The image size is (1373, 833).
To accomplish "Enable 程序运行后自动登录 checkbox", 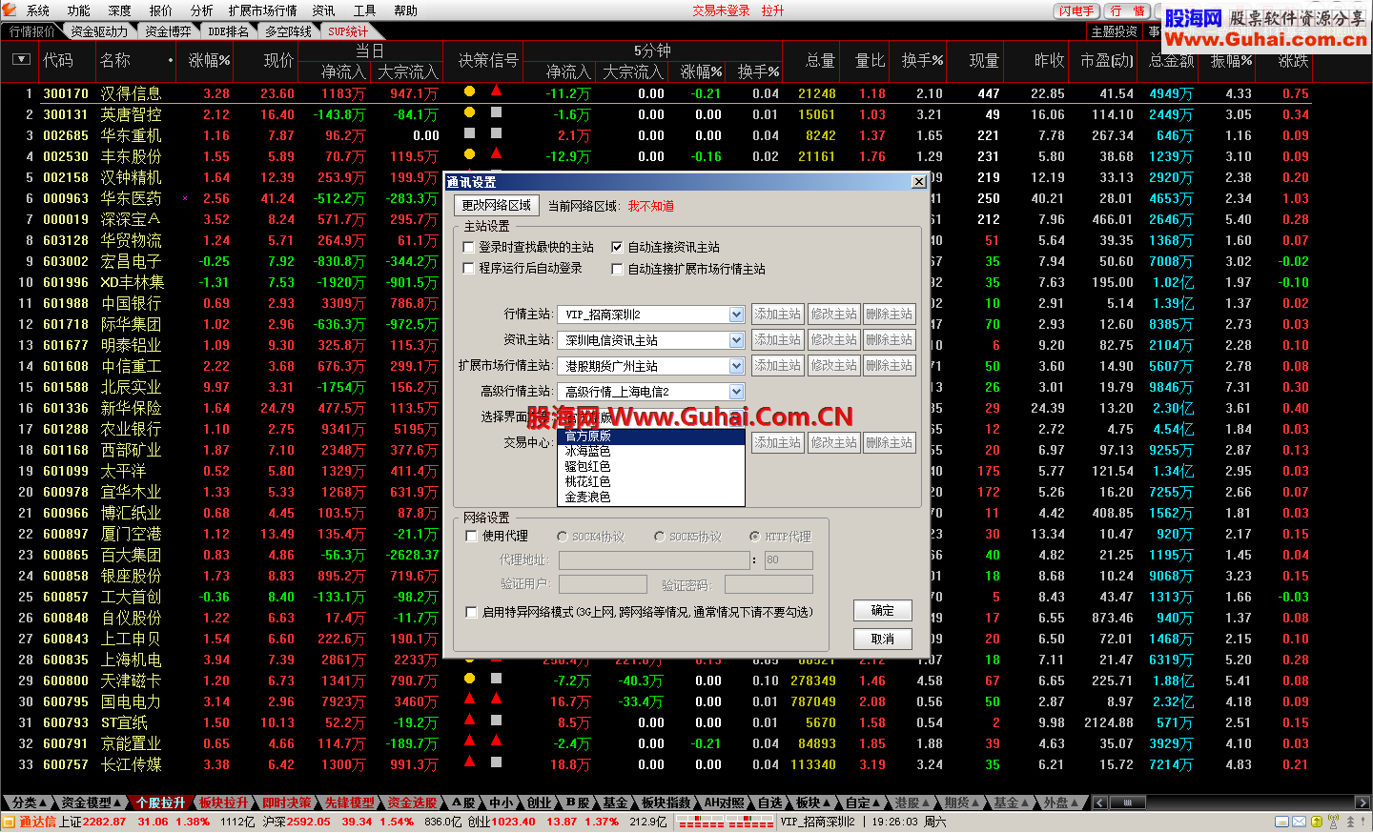I will point(469,269).
